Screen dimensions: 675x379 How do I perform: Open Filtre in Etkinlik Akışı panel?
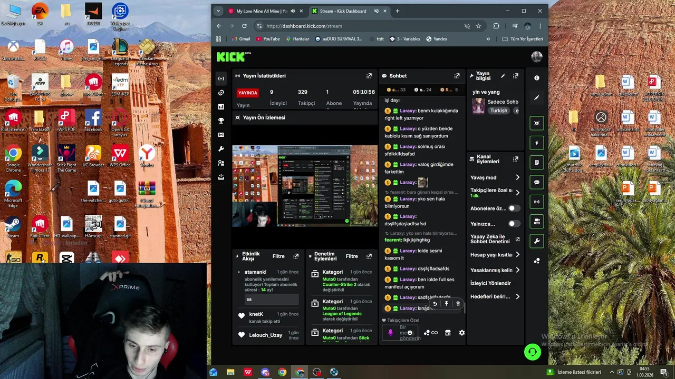(x=278, y=256)
